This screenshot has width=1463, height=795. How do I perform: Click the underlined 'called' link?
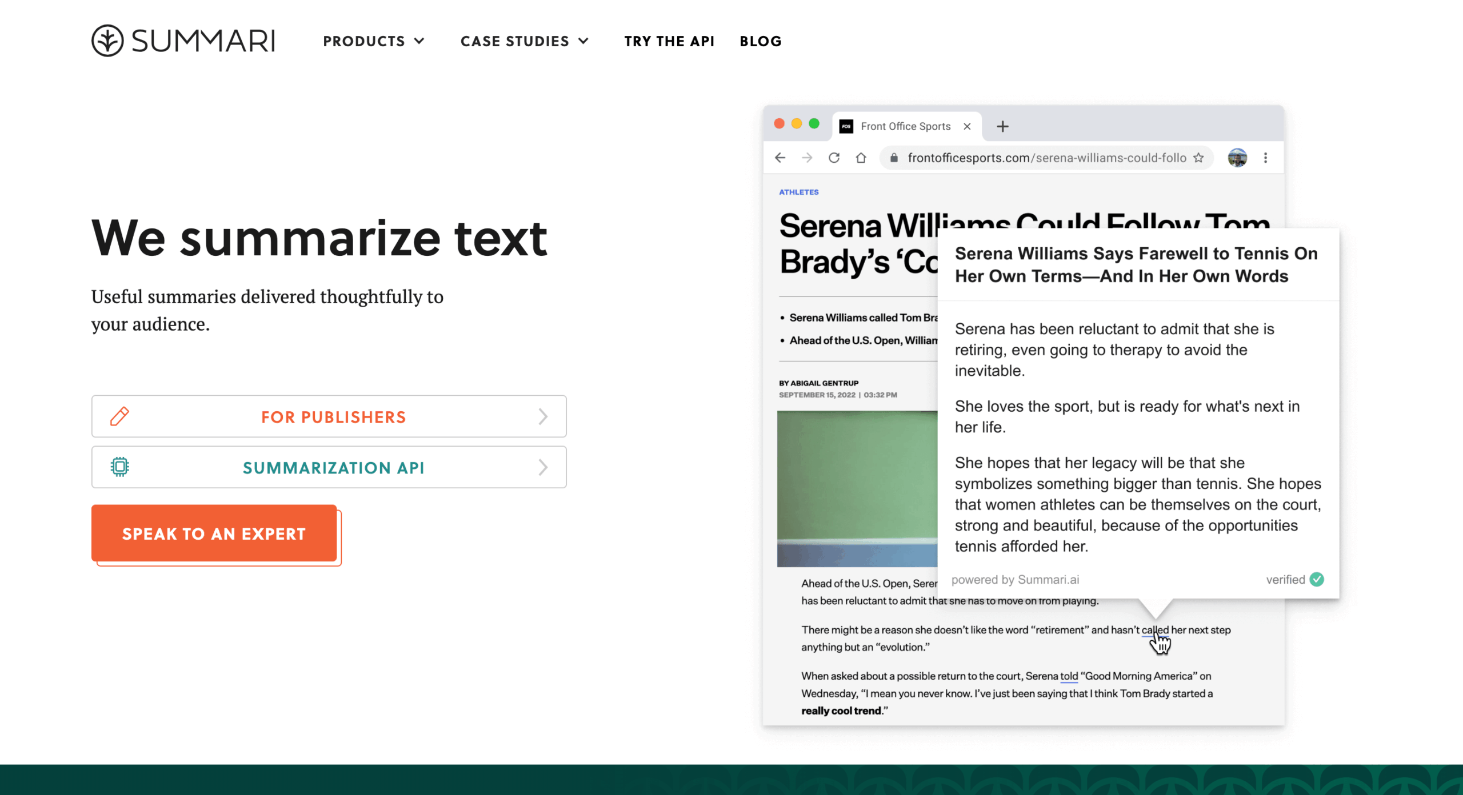(x=1155, y=629)
